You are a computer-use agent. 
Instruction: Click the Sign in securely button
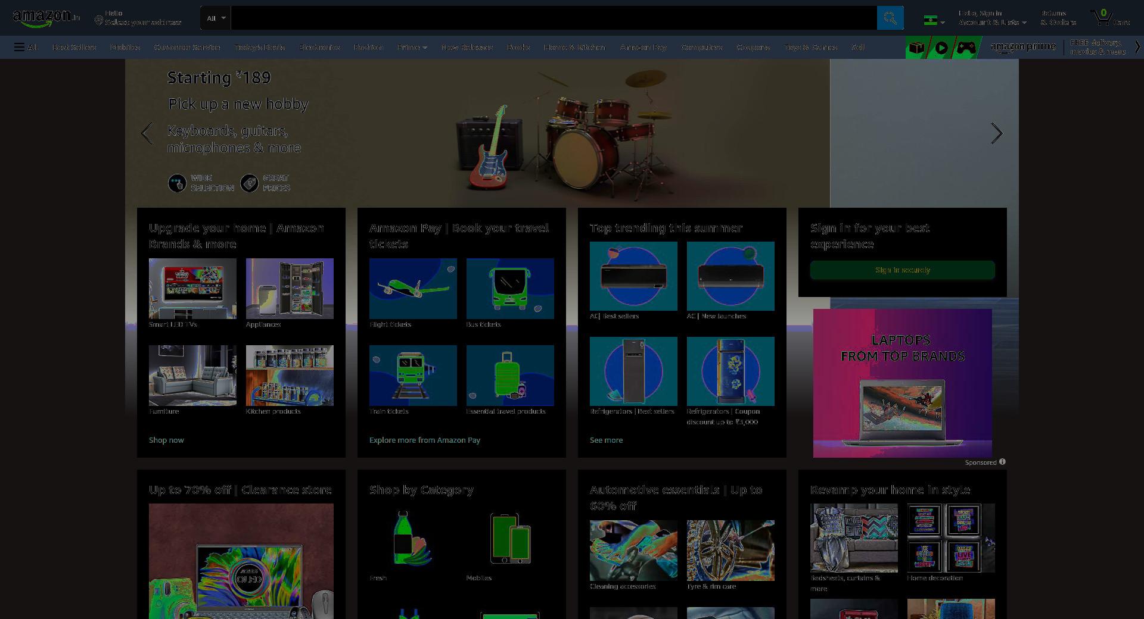coord(903,270)
